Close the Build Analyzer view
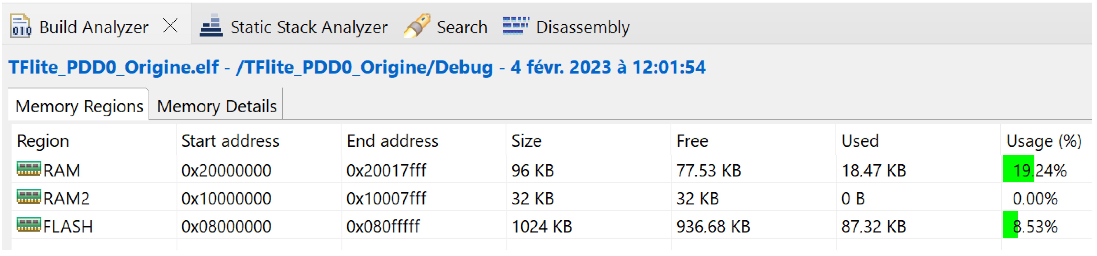The height and width of the screenshot is (256, 1097). pos(171,26)
